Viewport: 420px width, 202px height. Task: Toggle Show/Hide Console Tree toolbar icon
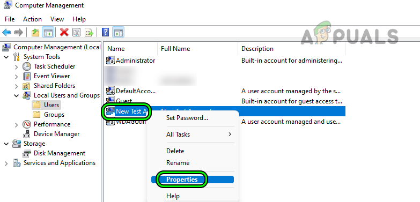pyautogui.click(x=48, y=33)
